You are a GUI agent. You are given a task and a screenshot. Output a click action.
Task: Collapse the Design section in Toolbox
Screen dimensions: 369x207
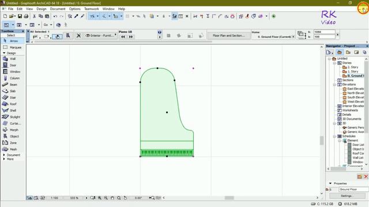(4, 53)
